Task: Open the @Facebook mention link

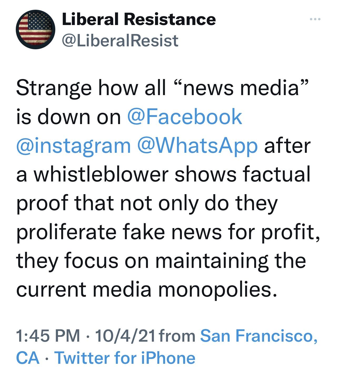Action: [x=184, y=117]
